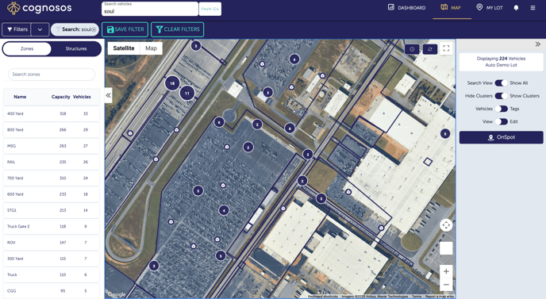Image resolution: width=546 pixels, height=299 pixels.
Task: Click Save Filter button
Action: [125, 29]
